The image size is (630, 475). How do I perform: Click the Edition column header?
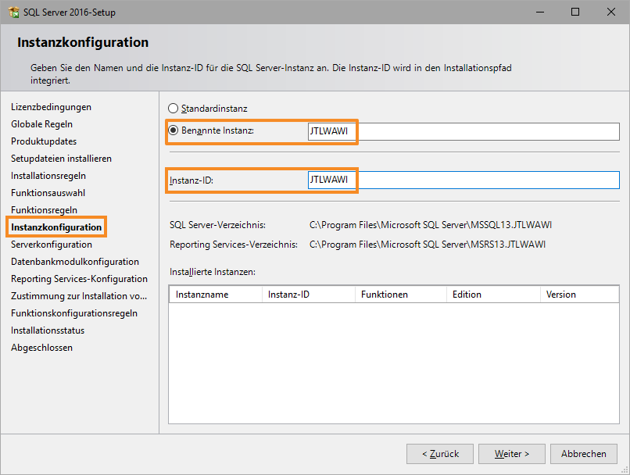click(492, 295)
